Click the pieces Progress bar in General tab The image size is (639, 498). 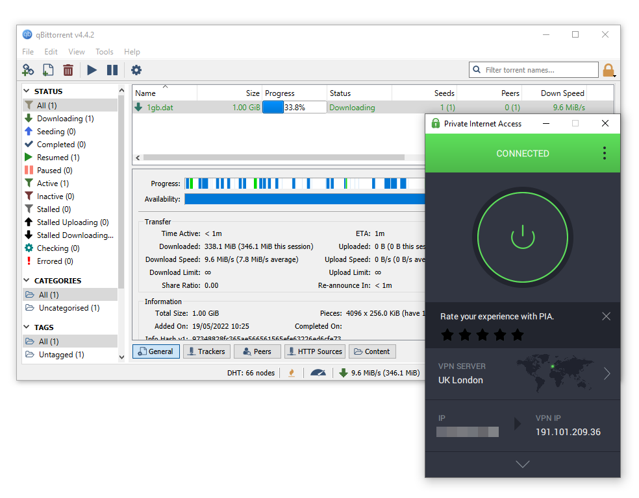pyautogui.click(x=305, y=184)
